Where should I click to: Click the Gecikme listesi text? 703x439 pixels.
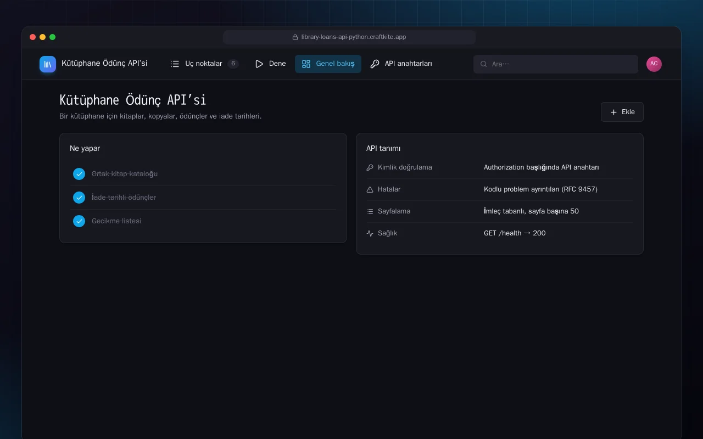click(x=116, y=221)
